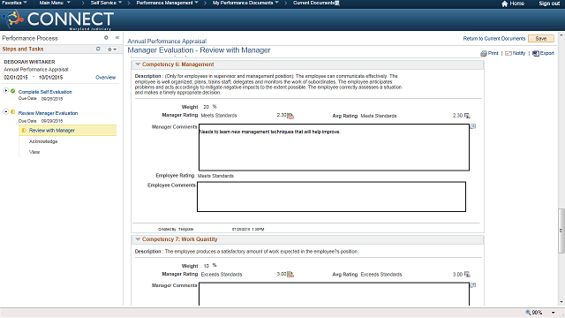This screenshot has height=318, width=565.
Task: Click the Review Manager Evaluation in-progress status icon
Action: [x=13, y=112]
